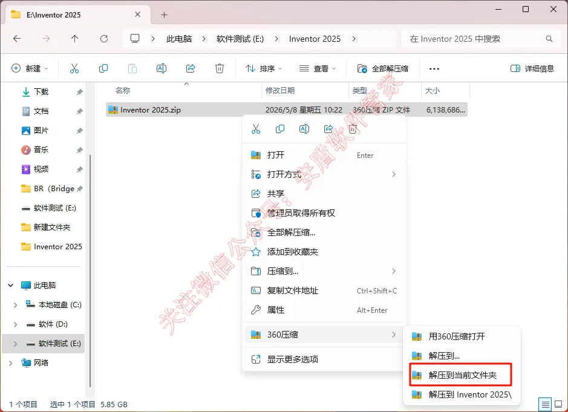Expand the 打开方式 submenu arrow

[x=394, y=174]
